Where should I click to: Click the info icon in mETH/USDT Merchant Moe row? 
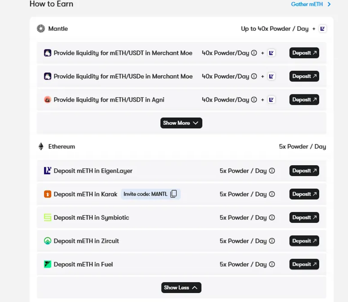[x=254, y=53]
